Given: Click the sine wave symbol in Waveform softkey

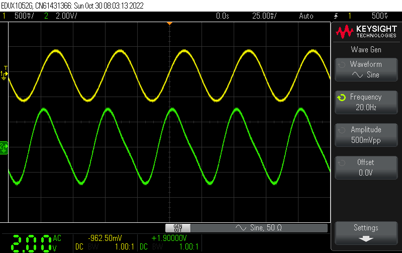Looking at the screenshot, I should [x=357, y=75].
